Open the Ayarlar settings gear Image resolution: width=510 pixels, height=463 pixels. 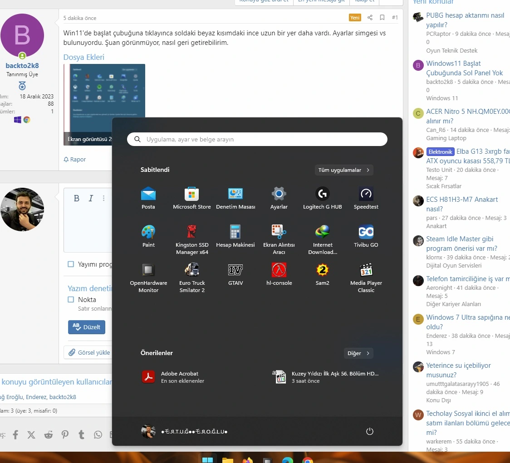pos(279,198)
